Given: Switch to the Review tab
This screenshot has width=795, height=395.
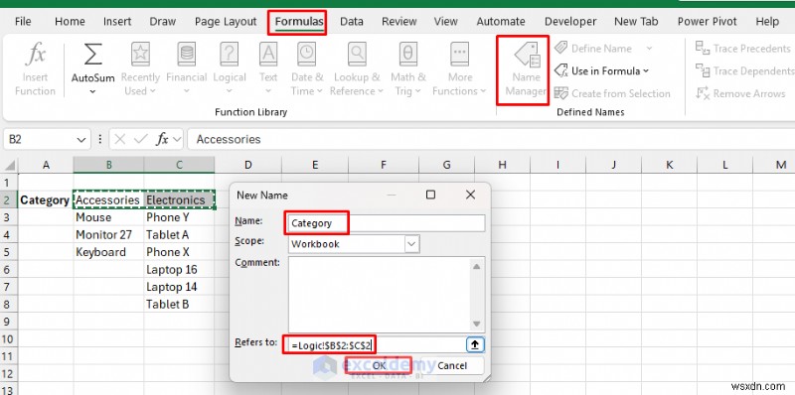Looking at the screenshot, I should (x=399, y=22).
